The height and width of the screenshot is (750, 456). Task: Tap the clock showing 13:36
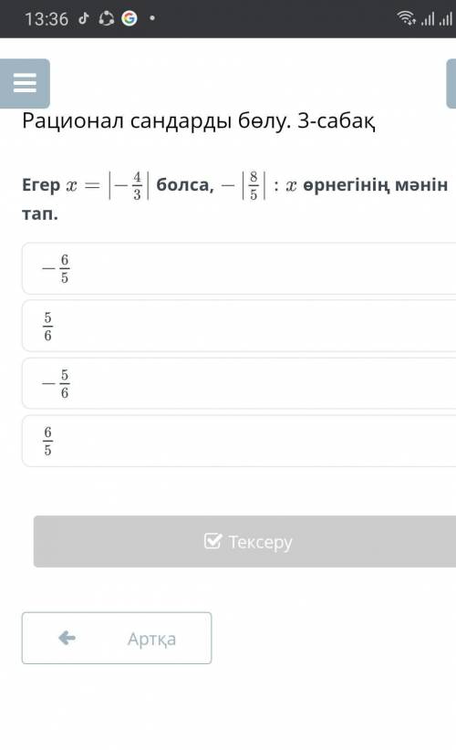(x=47, y=19)
